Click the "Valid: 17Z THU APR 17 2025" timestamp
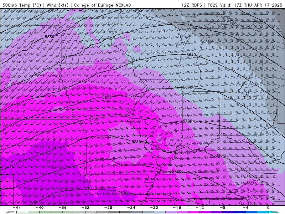 [x=251, y=5]
